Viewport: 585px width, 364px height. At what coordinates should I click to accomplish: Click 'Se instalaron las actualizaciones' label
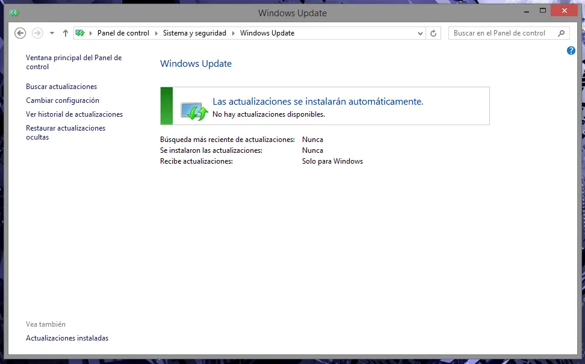(x=211, y=150)
